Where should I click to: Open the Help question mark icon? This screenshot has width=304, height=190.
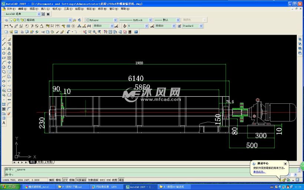136,32
